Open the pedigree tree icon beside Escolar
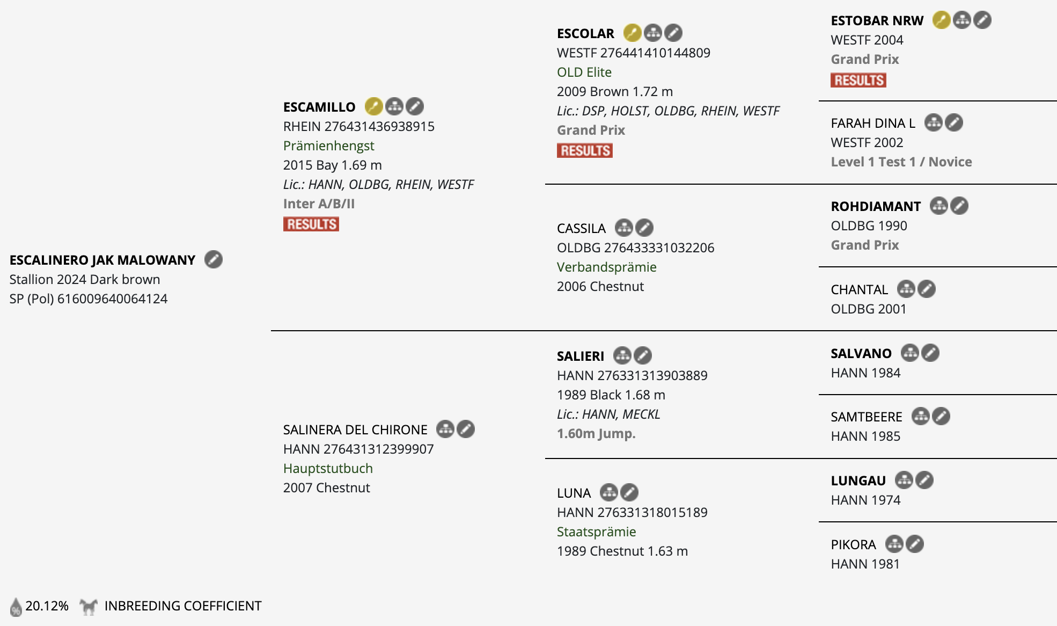This screenshot has height=626, width=1057. (653, 33)
